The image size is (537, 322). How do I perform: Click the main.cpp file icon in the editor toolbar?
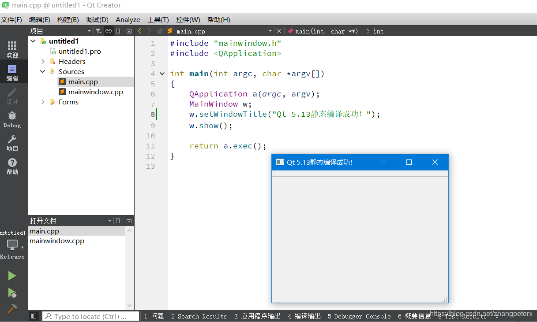click(170, 31)
